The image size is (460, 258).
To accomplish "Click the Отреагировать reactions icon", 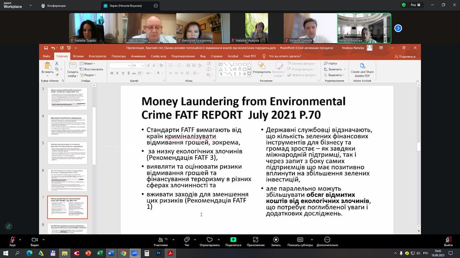I will (x=209, y=240).
